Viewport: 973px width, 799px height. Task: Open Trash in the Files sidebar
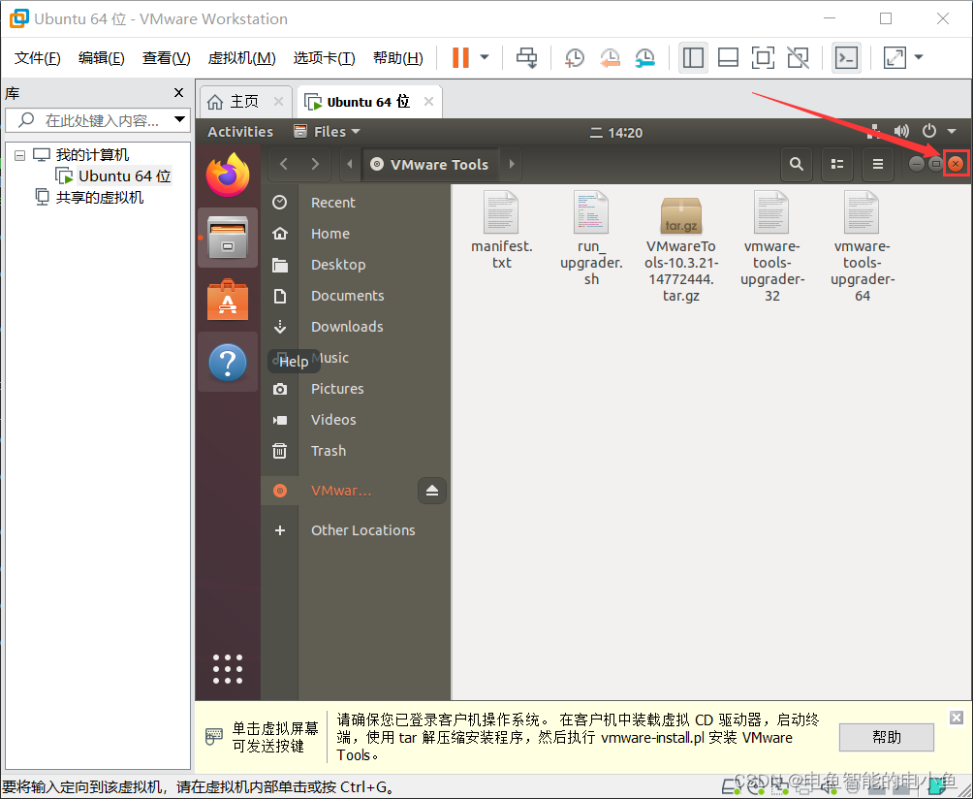pyautogui.click(x=355, y=451)
